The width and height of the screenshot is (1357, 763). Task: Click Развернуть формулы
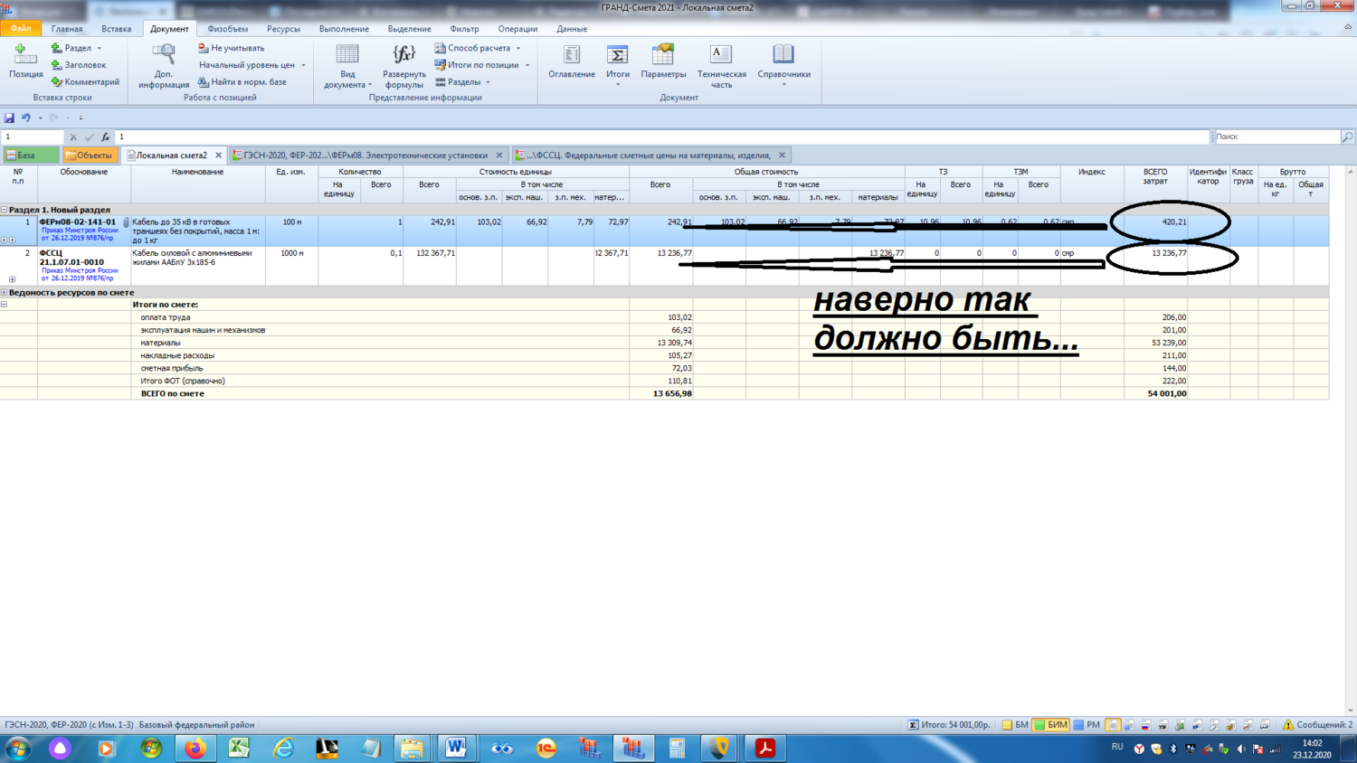pyautogui.click(x=403, y=66)
